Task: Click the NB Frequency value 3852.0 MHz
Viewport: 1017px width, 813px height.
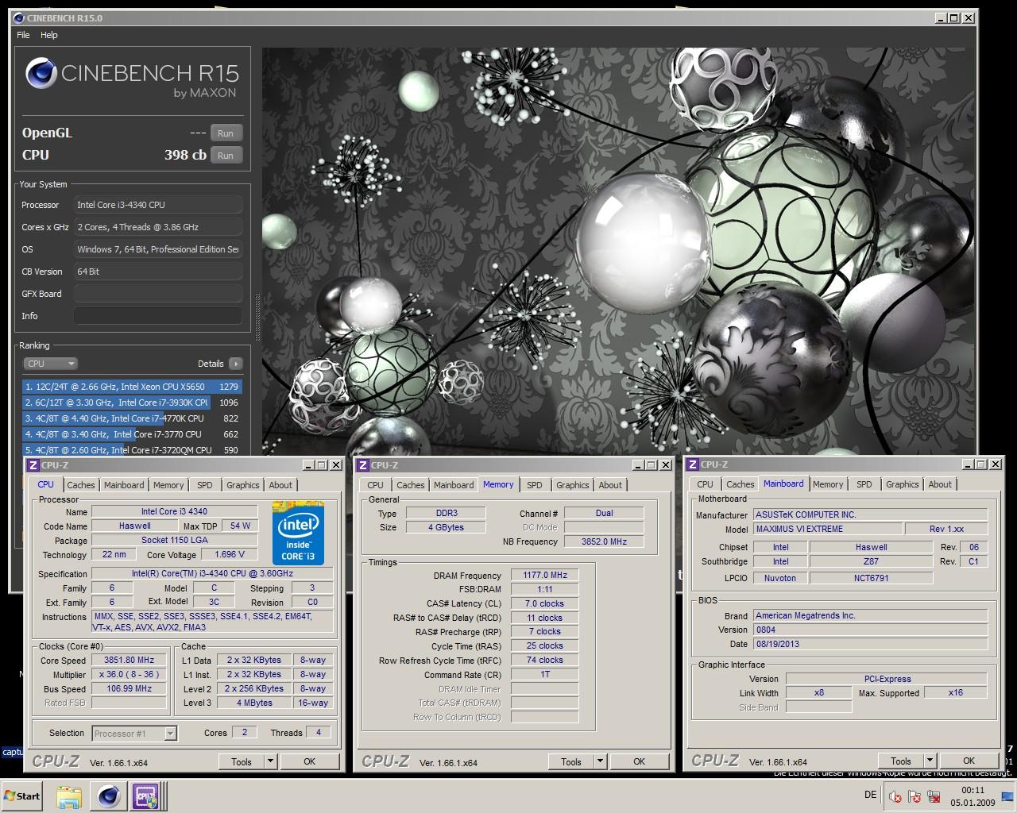Action: coord(604,541)
